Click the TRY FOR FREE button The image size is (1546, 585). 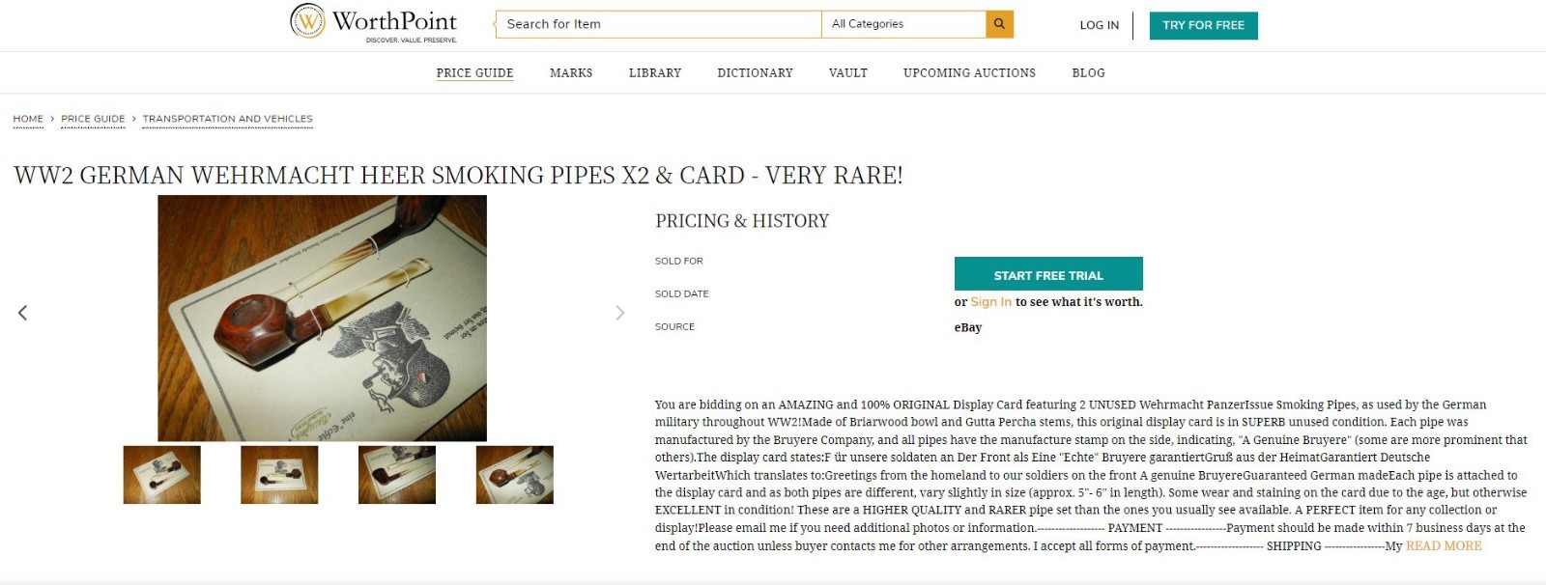click(1202, 25)
